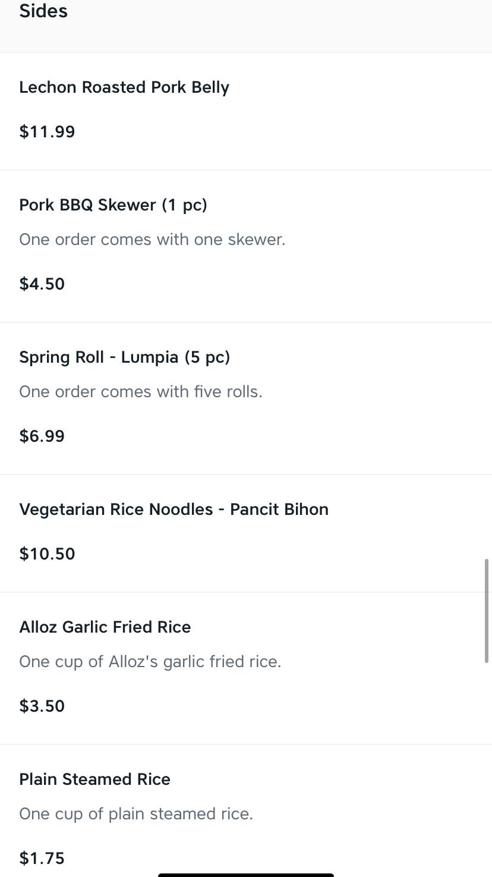Open Spring Roll - Lumpia (5 pc)

124,357
